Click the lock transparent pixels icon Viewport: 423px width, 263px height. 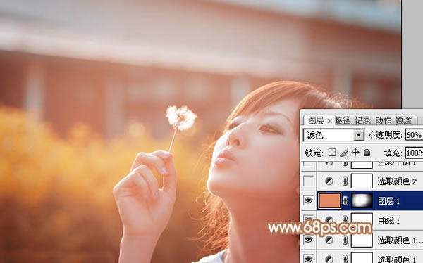(x=332, y=153)
